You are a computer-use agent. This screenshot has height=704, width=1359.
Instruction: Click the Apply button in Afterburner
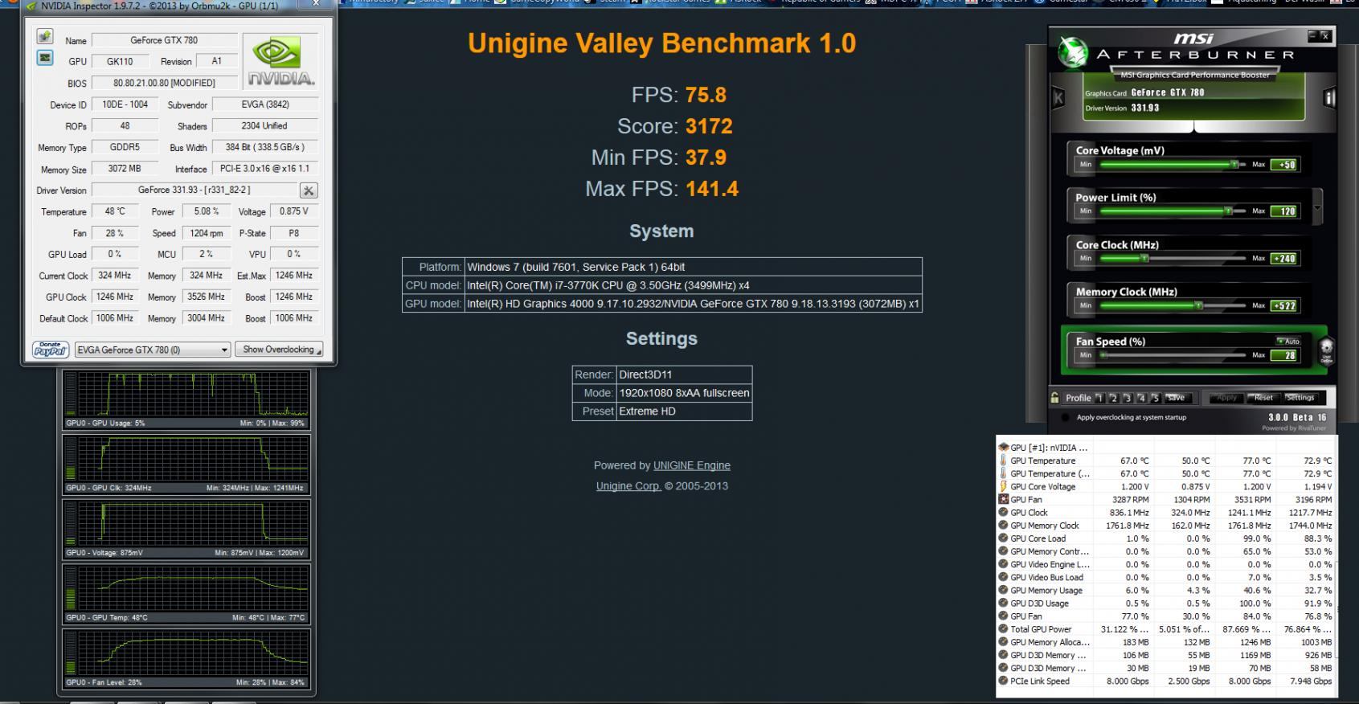click(x=1227, y=398)
